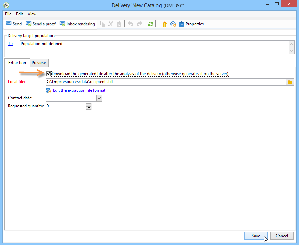Click the To link for target population
Viewport: 306px width, 252px height.
(x=10, y=44)
